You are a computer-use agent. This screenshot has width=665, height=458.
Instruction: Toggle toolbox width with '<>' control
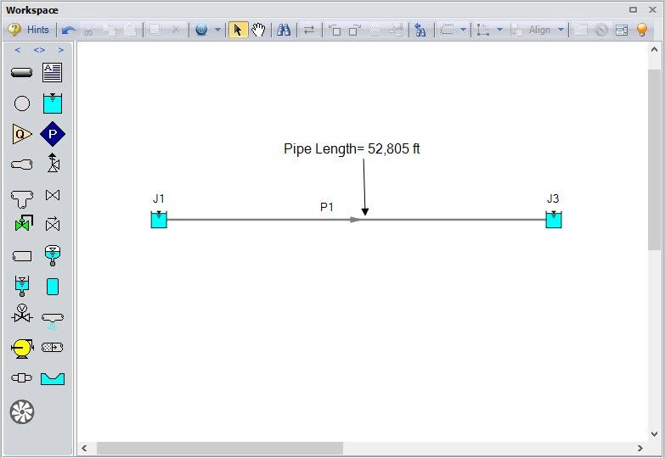(x=39, y=50)
